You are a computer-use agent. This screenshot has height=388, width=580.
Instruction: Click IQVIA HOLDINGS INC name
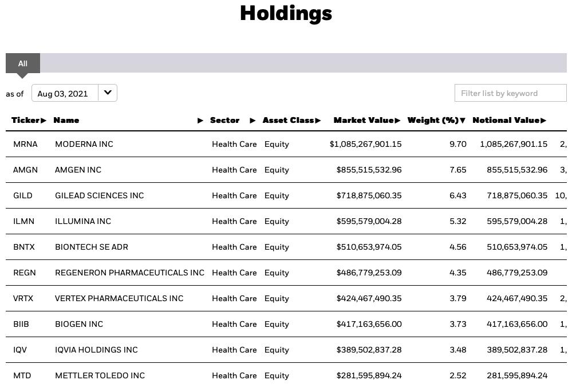[96, 350]
